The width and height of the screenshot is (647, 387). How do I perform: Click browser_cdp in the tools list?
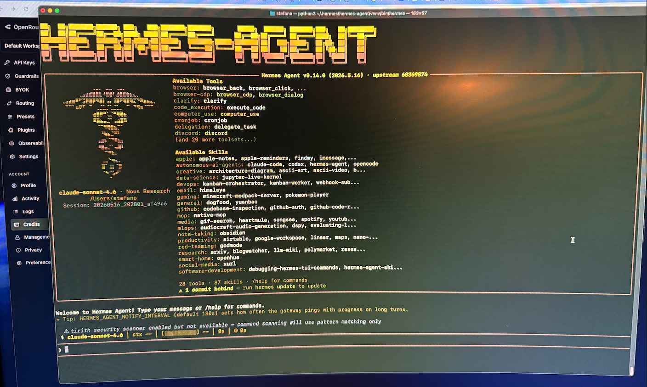coord(234,95)
